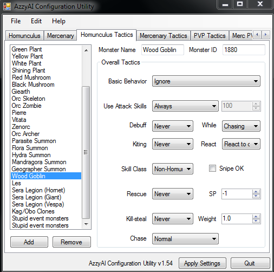This screenshot has height=272, width=274.
Task: Click the Add button
Action: (x=29, y=242)
